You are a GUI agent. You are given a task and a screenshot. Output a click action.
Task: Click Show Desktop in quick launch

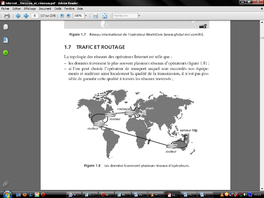click(18, 195)
